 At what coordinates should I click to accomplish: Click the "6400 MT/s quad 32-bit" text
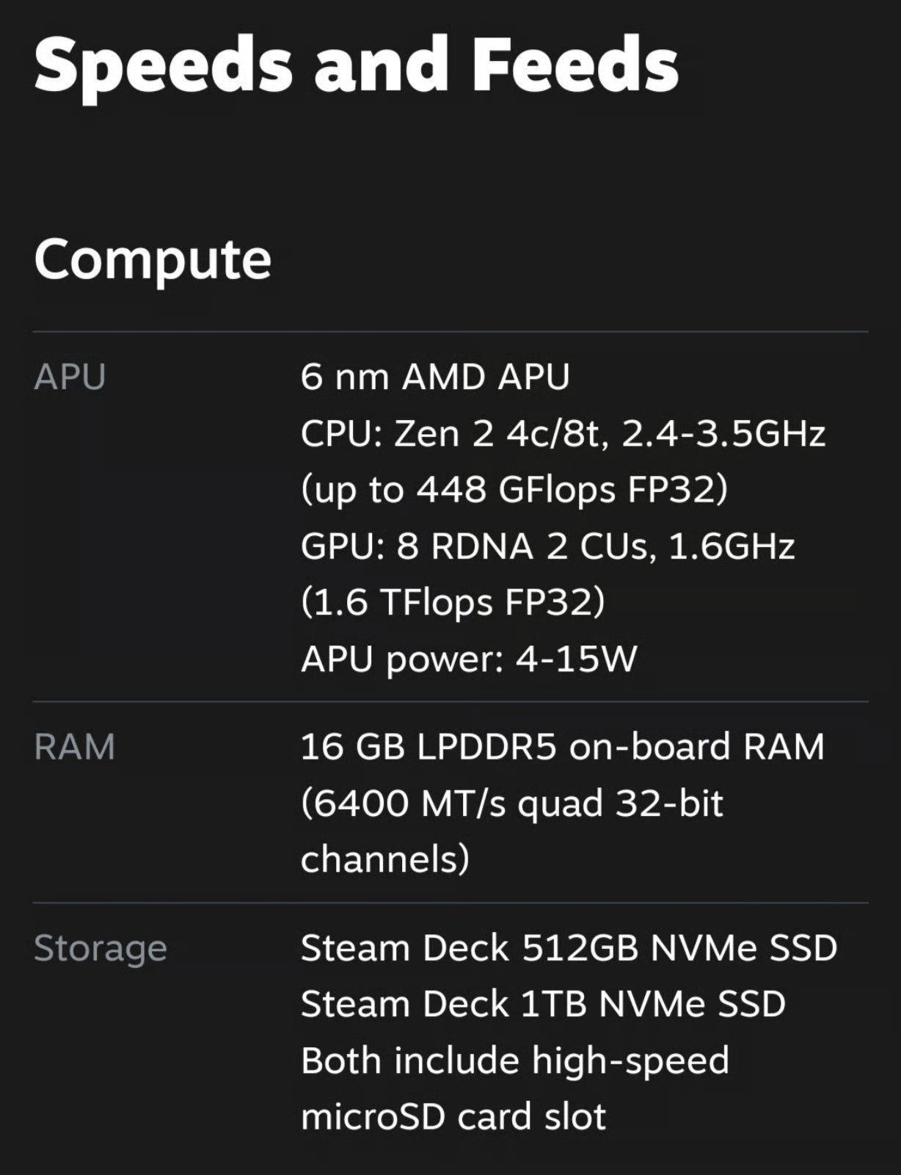click(x=512, y=803)
